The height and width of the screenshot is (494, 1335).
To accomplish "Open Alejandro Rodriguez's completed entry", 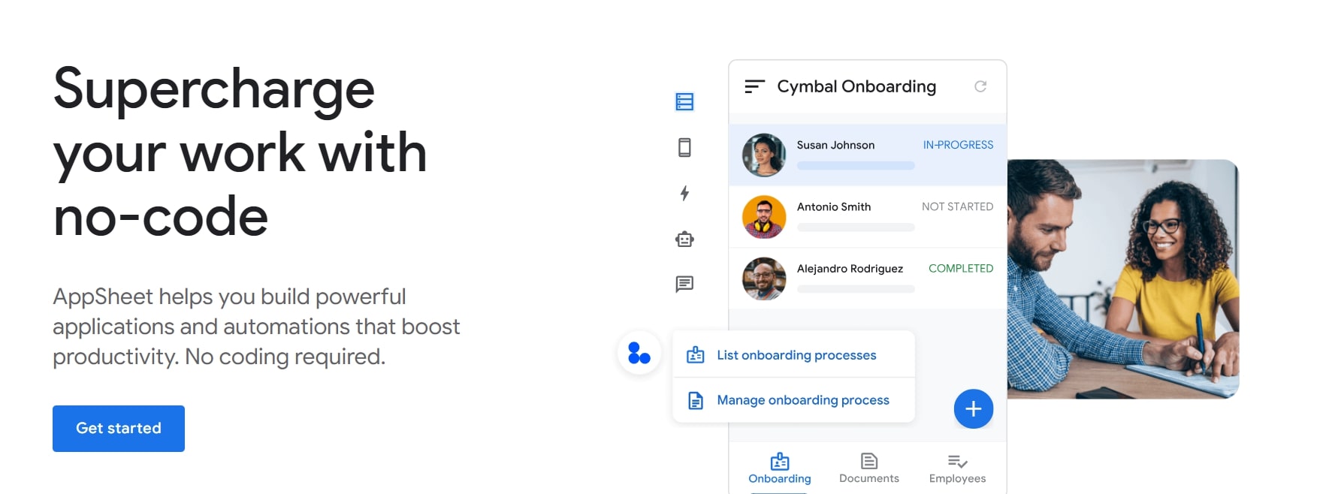I will 867,278.
